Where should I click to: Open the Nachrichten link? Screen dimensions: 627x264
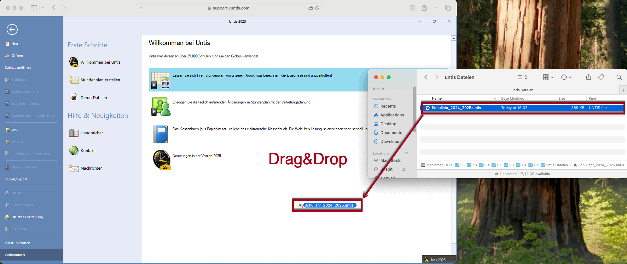[91, 168]
